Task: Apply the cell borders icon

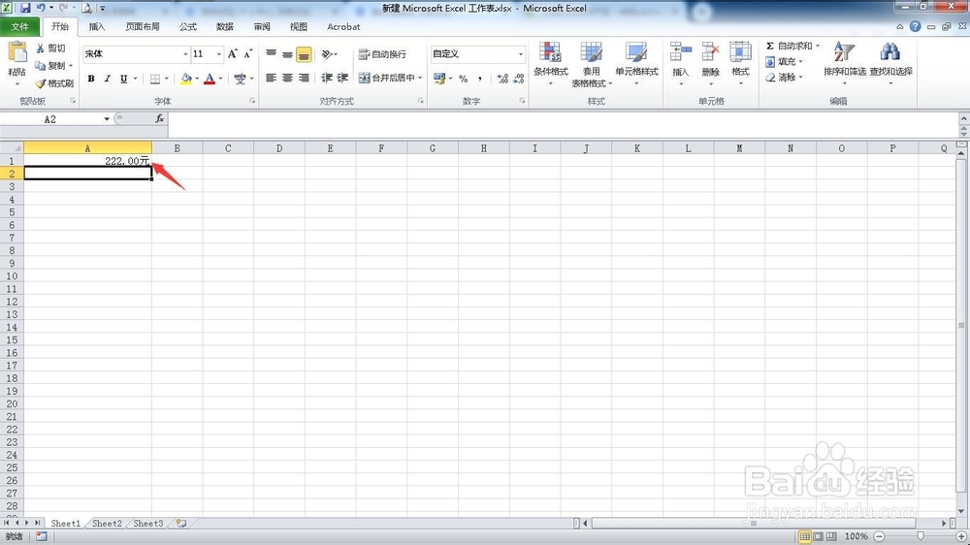Action: click(154, 79)
